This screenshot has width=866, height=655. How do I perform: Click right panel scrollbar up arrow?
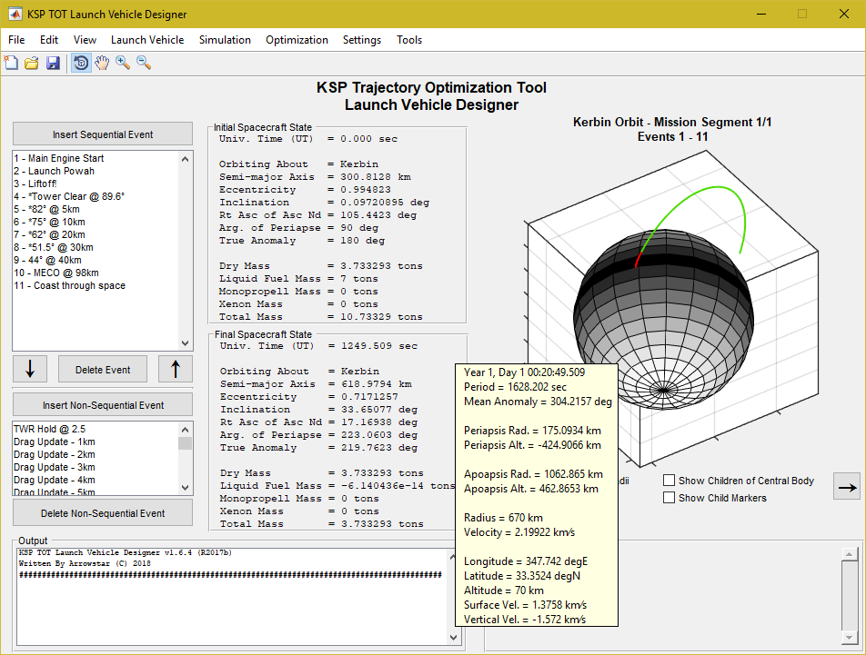point(849,553)
